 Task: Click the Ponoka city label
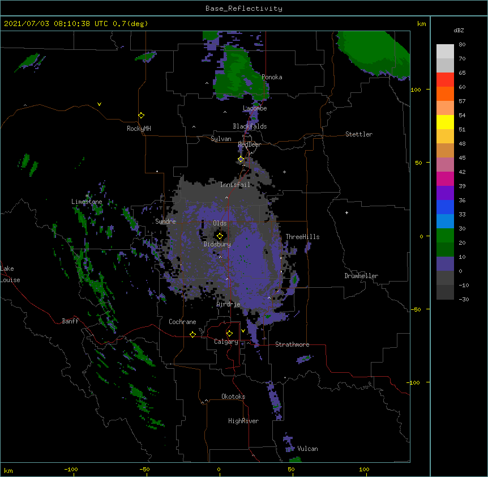[x=272, y=77]
